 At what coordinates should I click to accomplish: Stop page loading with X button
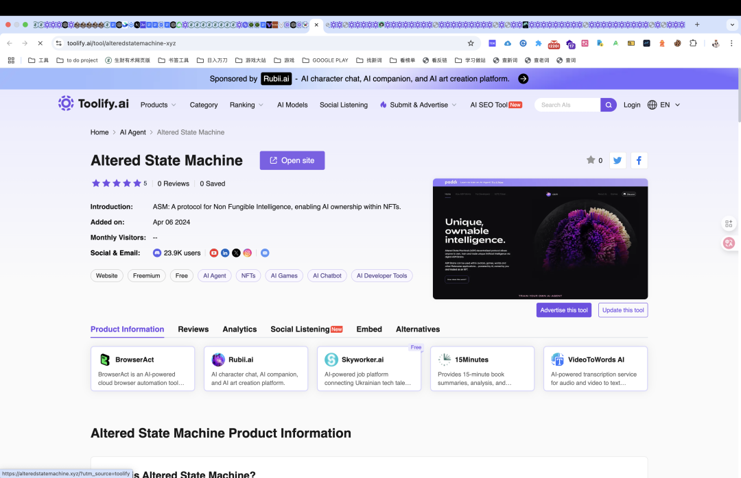tap(40, 43)
